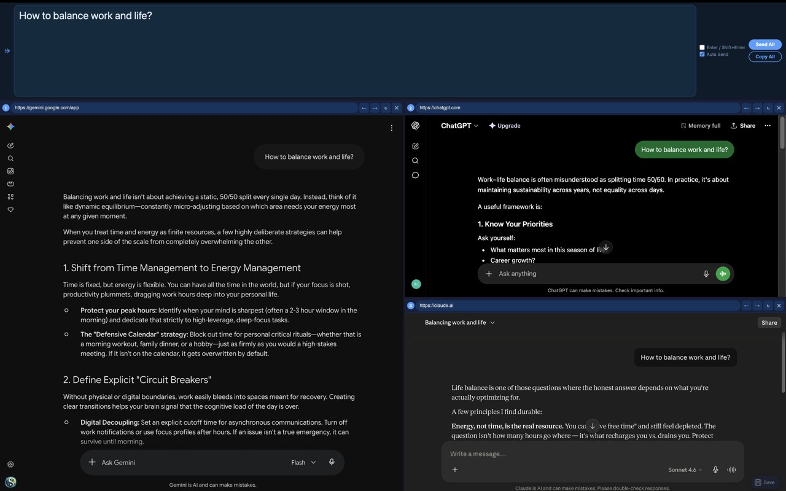
Task: Click the plus attach icon in Ask Gemini box
Action: coord(92,462)
